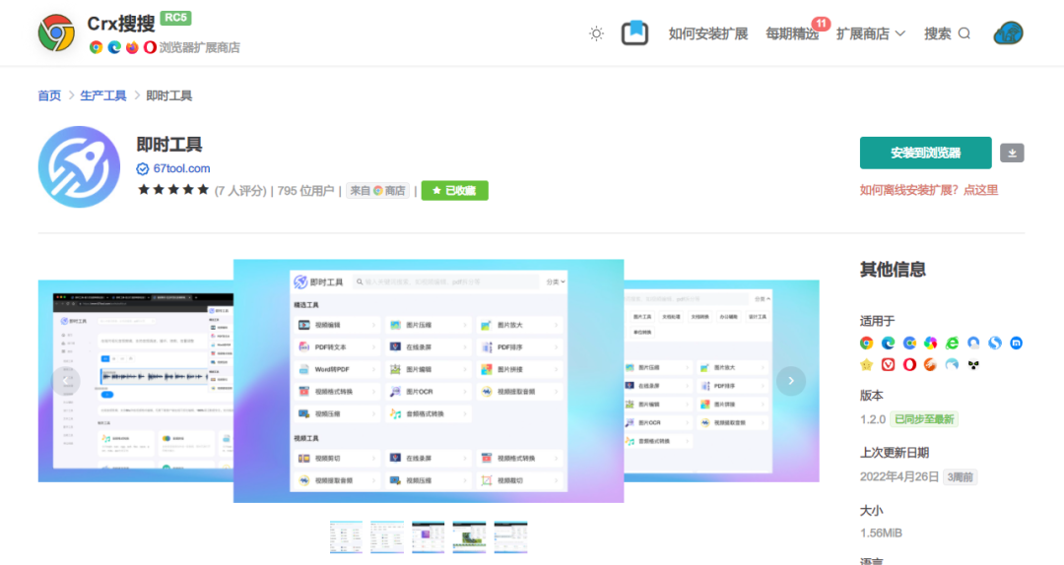Image resolution: width=1064 pixels, height=565 pixels.
Task: Toggle the green 已收藏 favorite button
Action: [x=454, y=191]
